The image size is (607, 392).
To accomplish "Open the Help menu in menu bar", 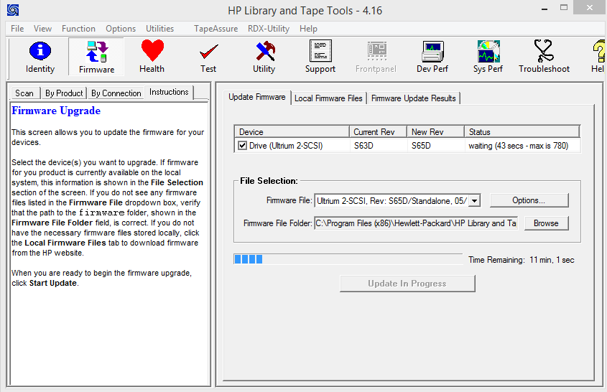I will click(x=309, y=29).
